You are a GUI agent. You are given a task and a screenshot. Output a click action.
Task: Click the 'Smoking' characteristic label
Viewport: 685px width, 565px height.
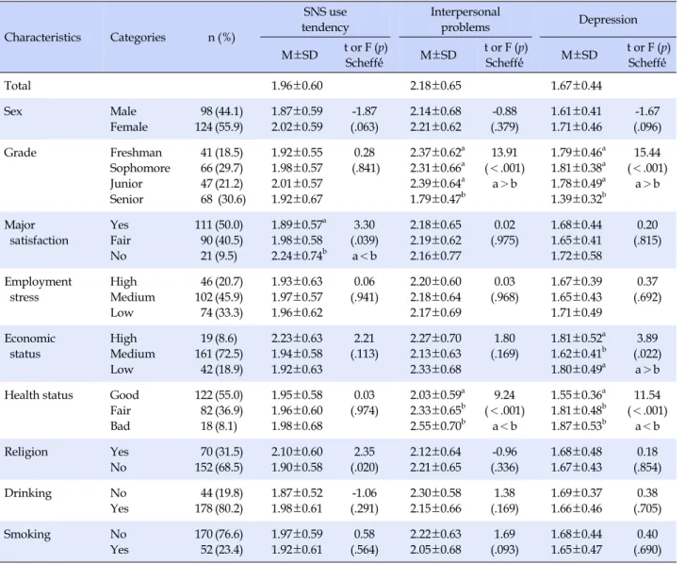(x=27, y=535)
